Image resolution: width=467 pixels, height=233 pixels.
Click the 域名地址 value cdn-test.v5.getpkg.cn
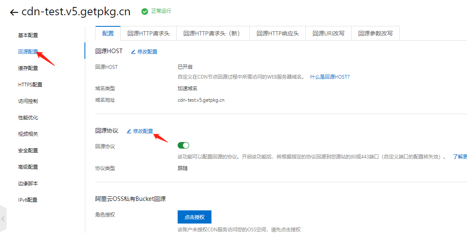(201, 100)
